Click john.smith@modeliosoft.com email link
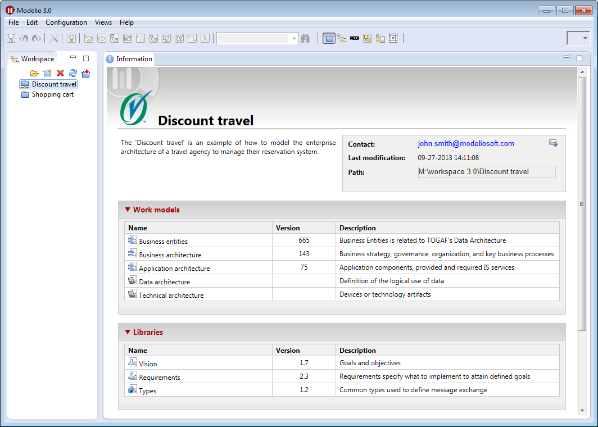This screenshot has width=598, height=427. pyautogui.click(x=466, y=144)
